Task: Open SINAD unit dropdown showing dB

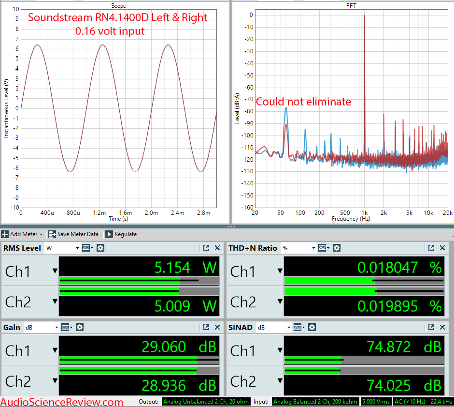Action: coord(274,328)
